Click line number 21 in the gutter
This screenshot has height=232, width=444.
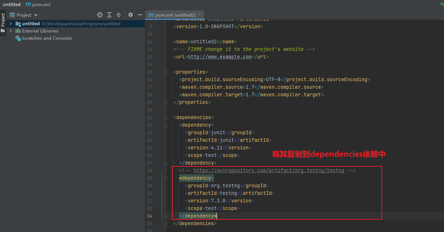coord(149,118)
